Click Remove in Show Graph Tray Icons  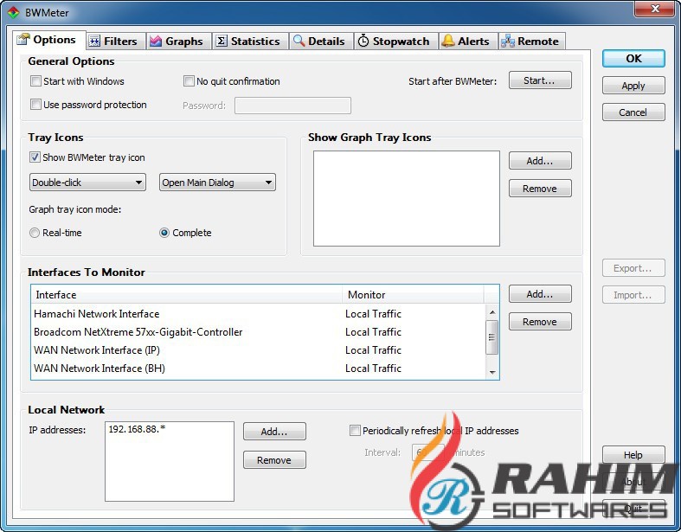coord(540,189)
